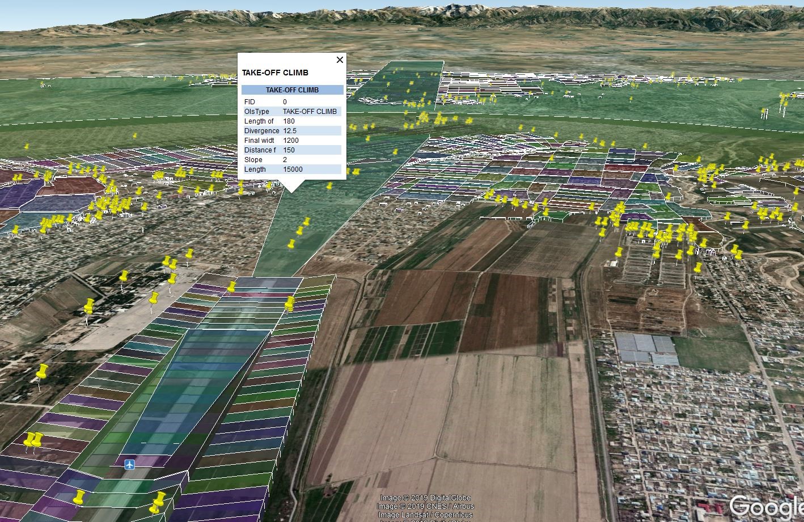This screenshot has width=804, height=522.
Task: Click the Length of value 180
Action: tap(289, 121)
